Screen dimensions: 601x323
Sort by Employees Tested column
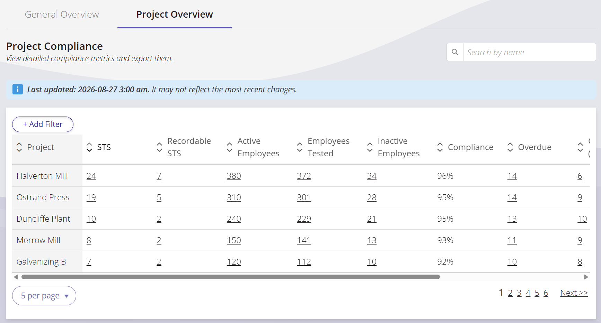tap(300, 147)
